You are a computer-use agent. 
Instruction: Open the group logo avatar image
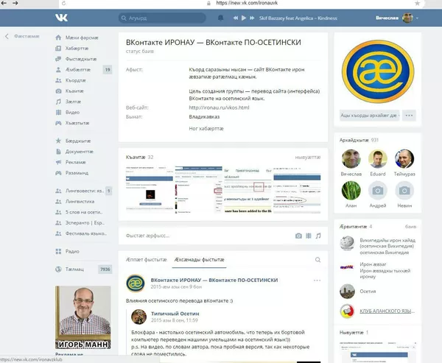378,71
